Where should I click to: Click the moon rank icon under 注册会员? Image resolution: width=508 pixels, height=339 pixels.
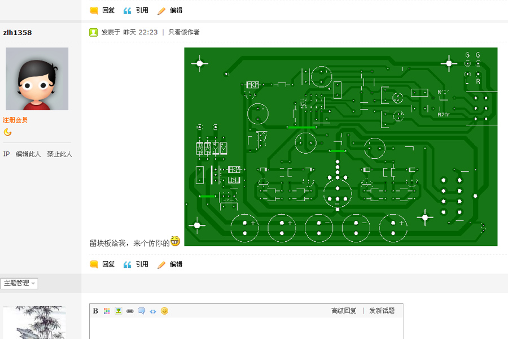7,132
